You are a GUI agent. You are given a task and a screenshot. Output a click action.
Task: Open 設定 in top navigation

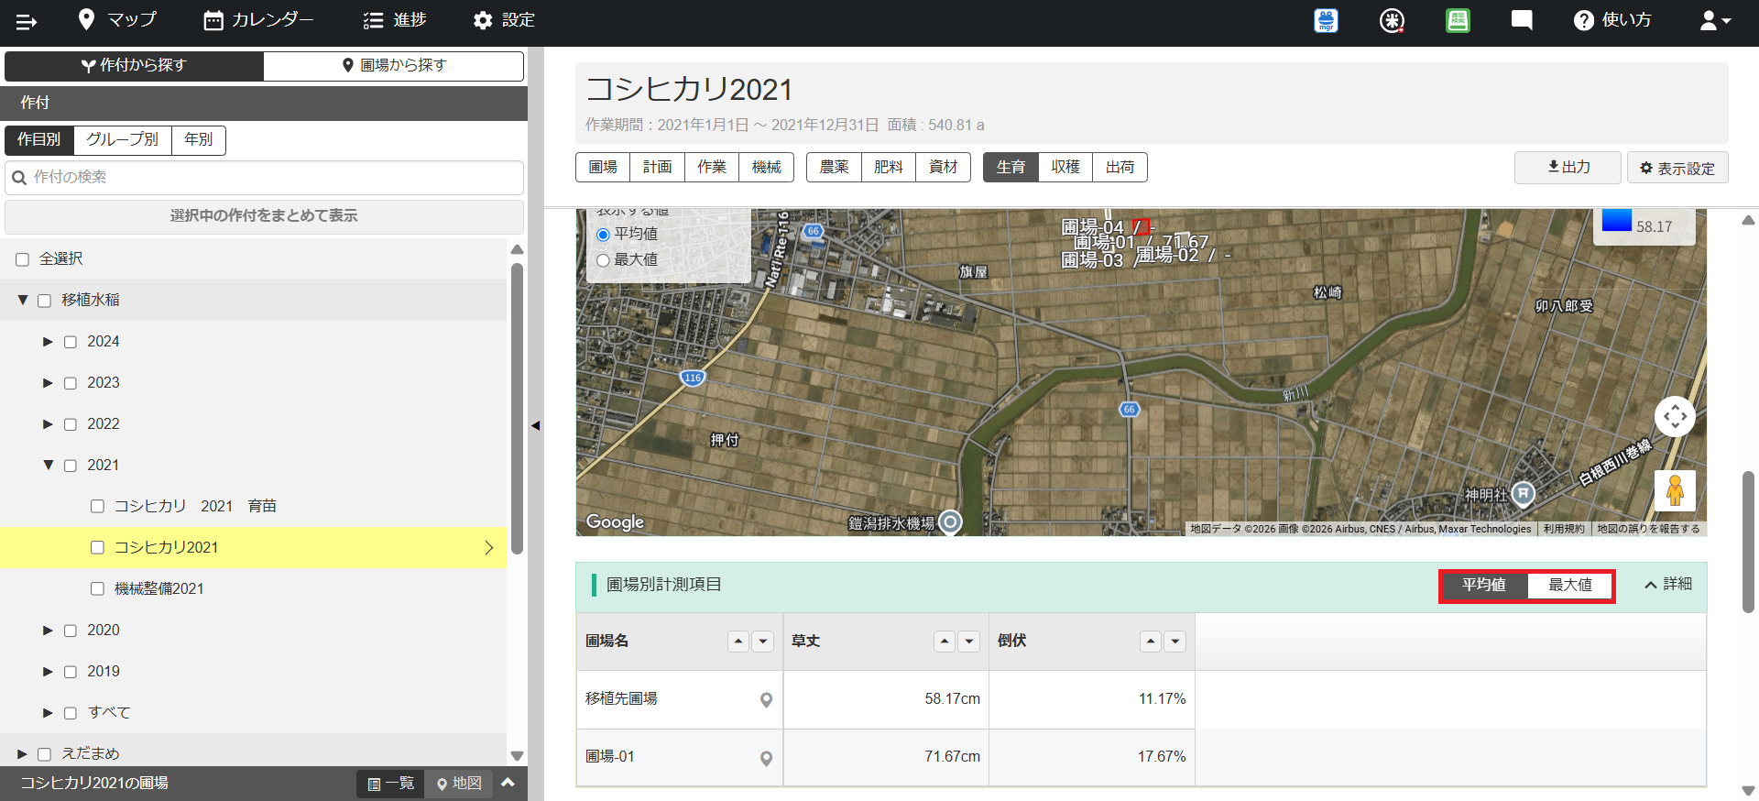pos(504,20)
